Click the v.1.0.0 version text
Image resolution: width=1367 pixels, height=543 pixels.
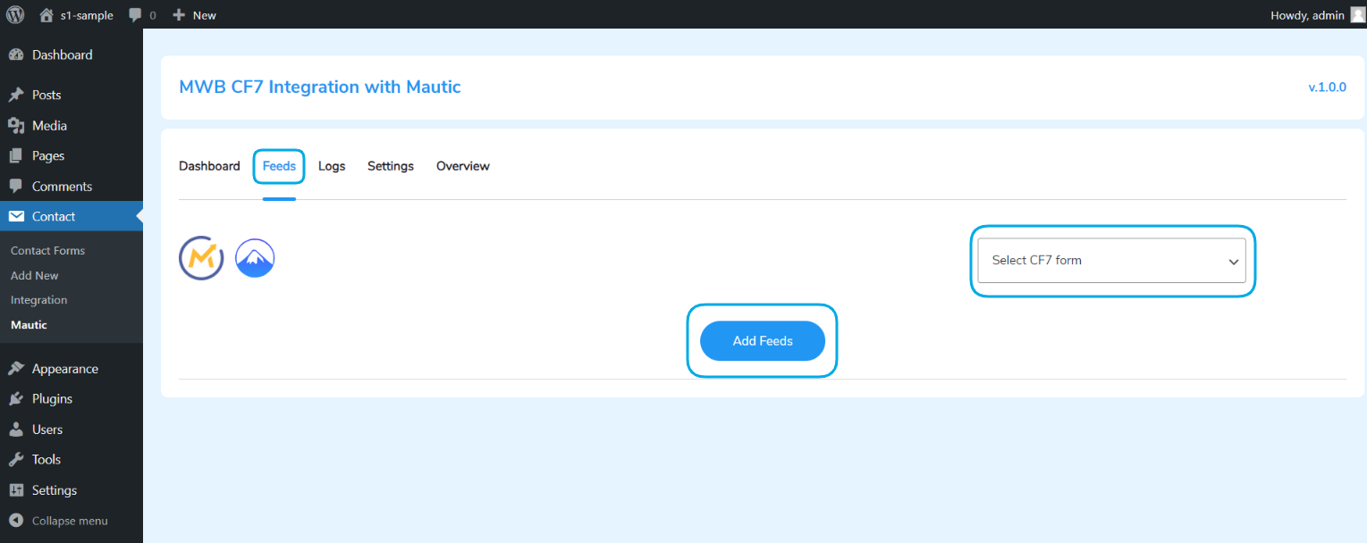click(x=1327, y=88)
